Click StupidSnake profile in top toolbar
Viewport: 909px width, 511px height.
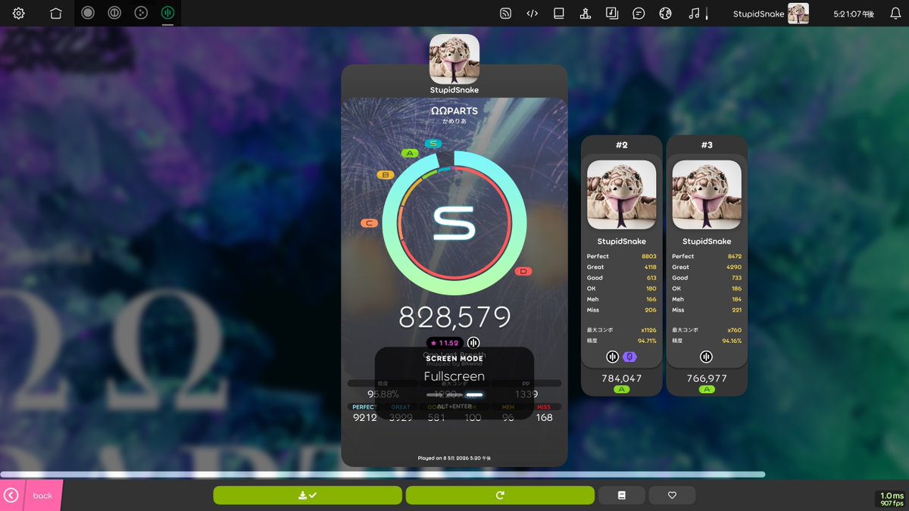(x=770, y=14)
